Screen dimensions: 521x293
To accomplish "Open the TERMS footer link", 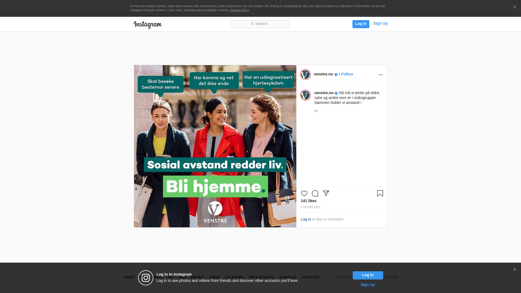I will pos(215,278).
